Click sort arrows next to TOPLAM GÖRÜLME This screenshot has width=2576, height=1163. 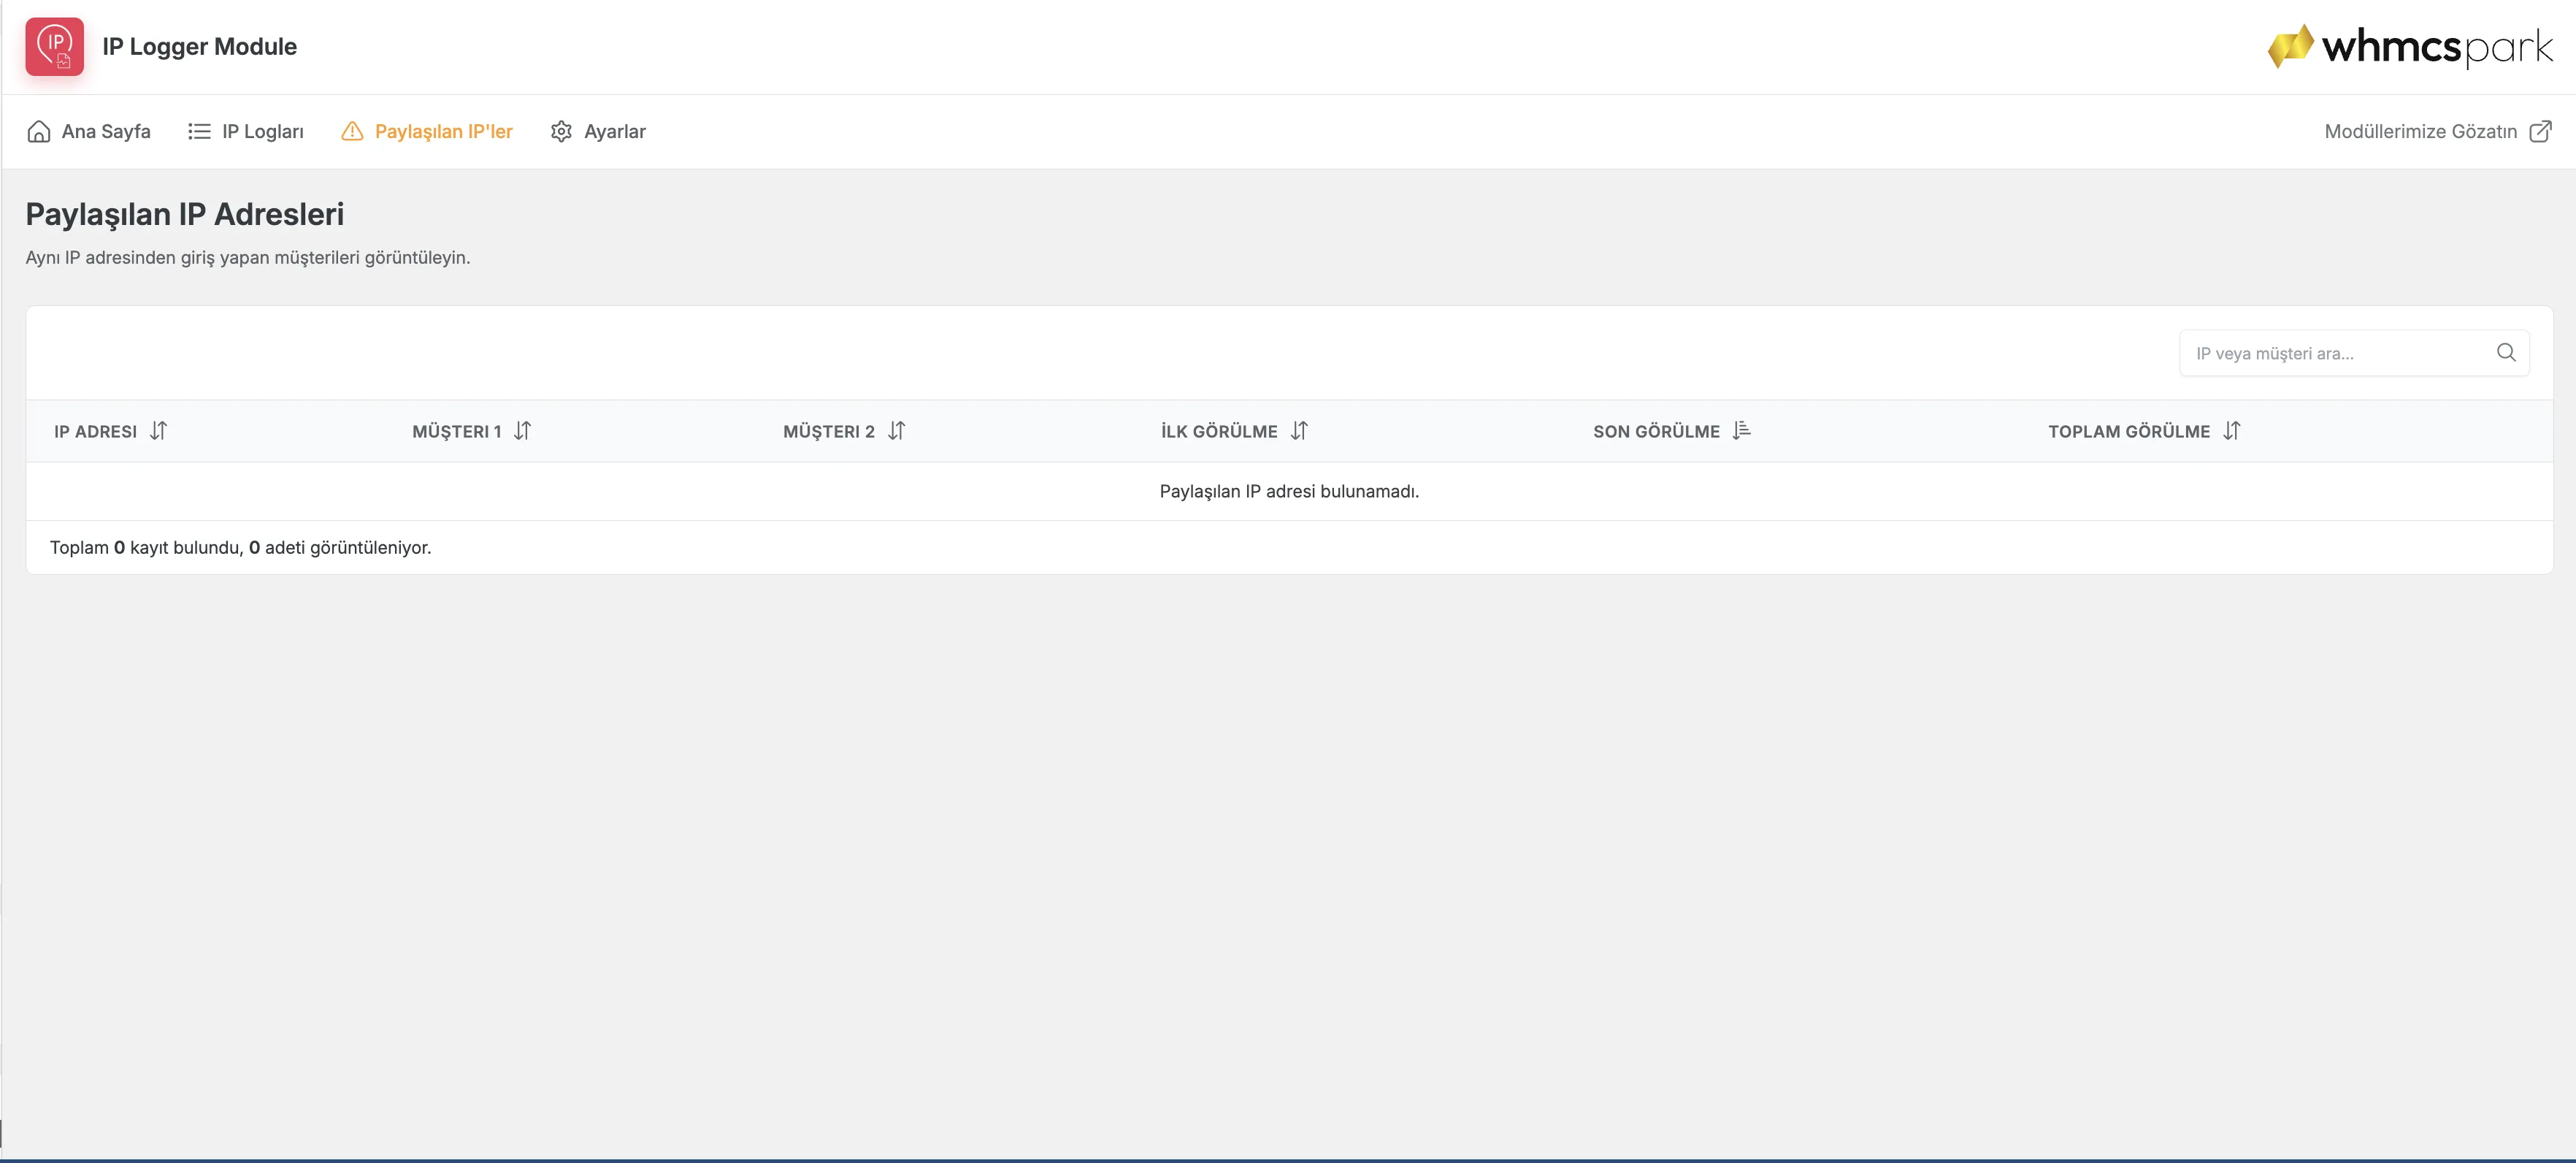2232,430
